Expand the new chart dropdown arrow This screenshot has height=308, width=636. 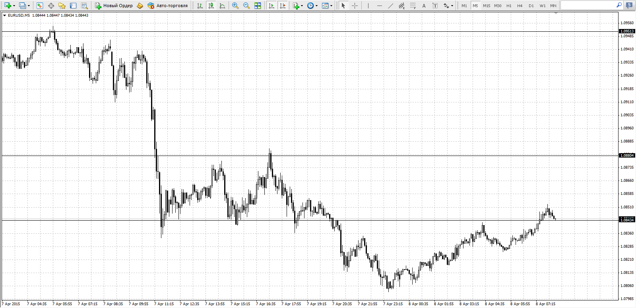(14, 6)
